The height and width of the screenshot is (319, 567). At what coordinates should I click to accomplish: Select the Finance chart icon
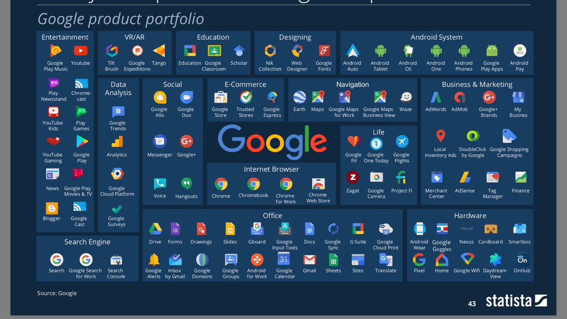point(521,178)
